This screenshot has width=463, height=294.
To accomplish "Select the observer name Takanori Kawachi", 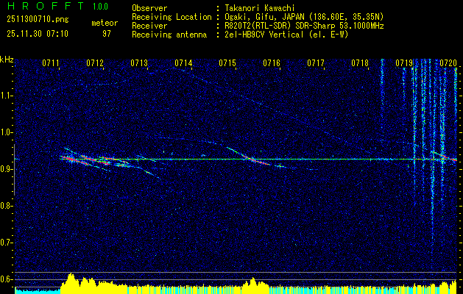I will point(260,8).
